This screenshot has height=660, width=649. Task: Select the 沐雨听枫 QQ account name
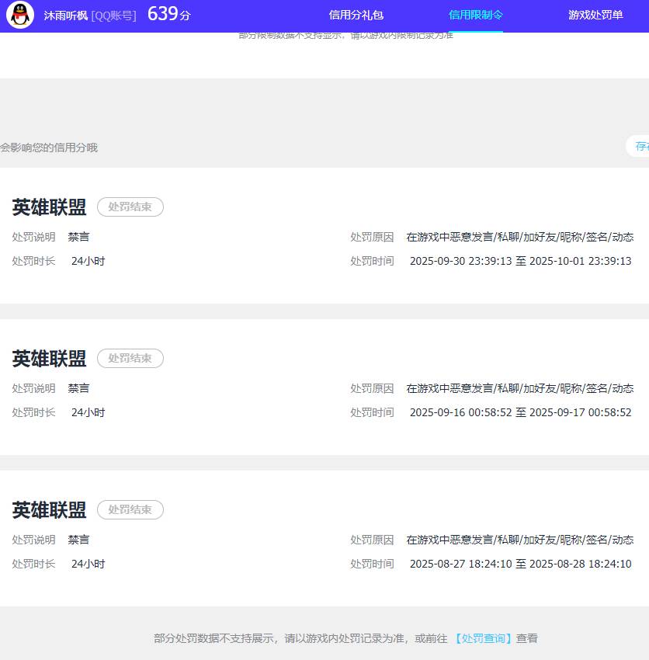pos(66,16)
